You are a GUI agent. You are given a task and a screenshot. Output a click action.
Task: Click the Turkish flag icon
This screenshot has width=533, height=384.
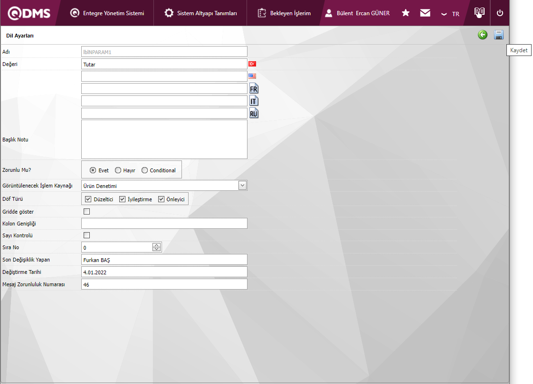click(252, 64)
